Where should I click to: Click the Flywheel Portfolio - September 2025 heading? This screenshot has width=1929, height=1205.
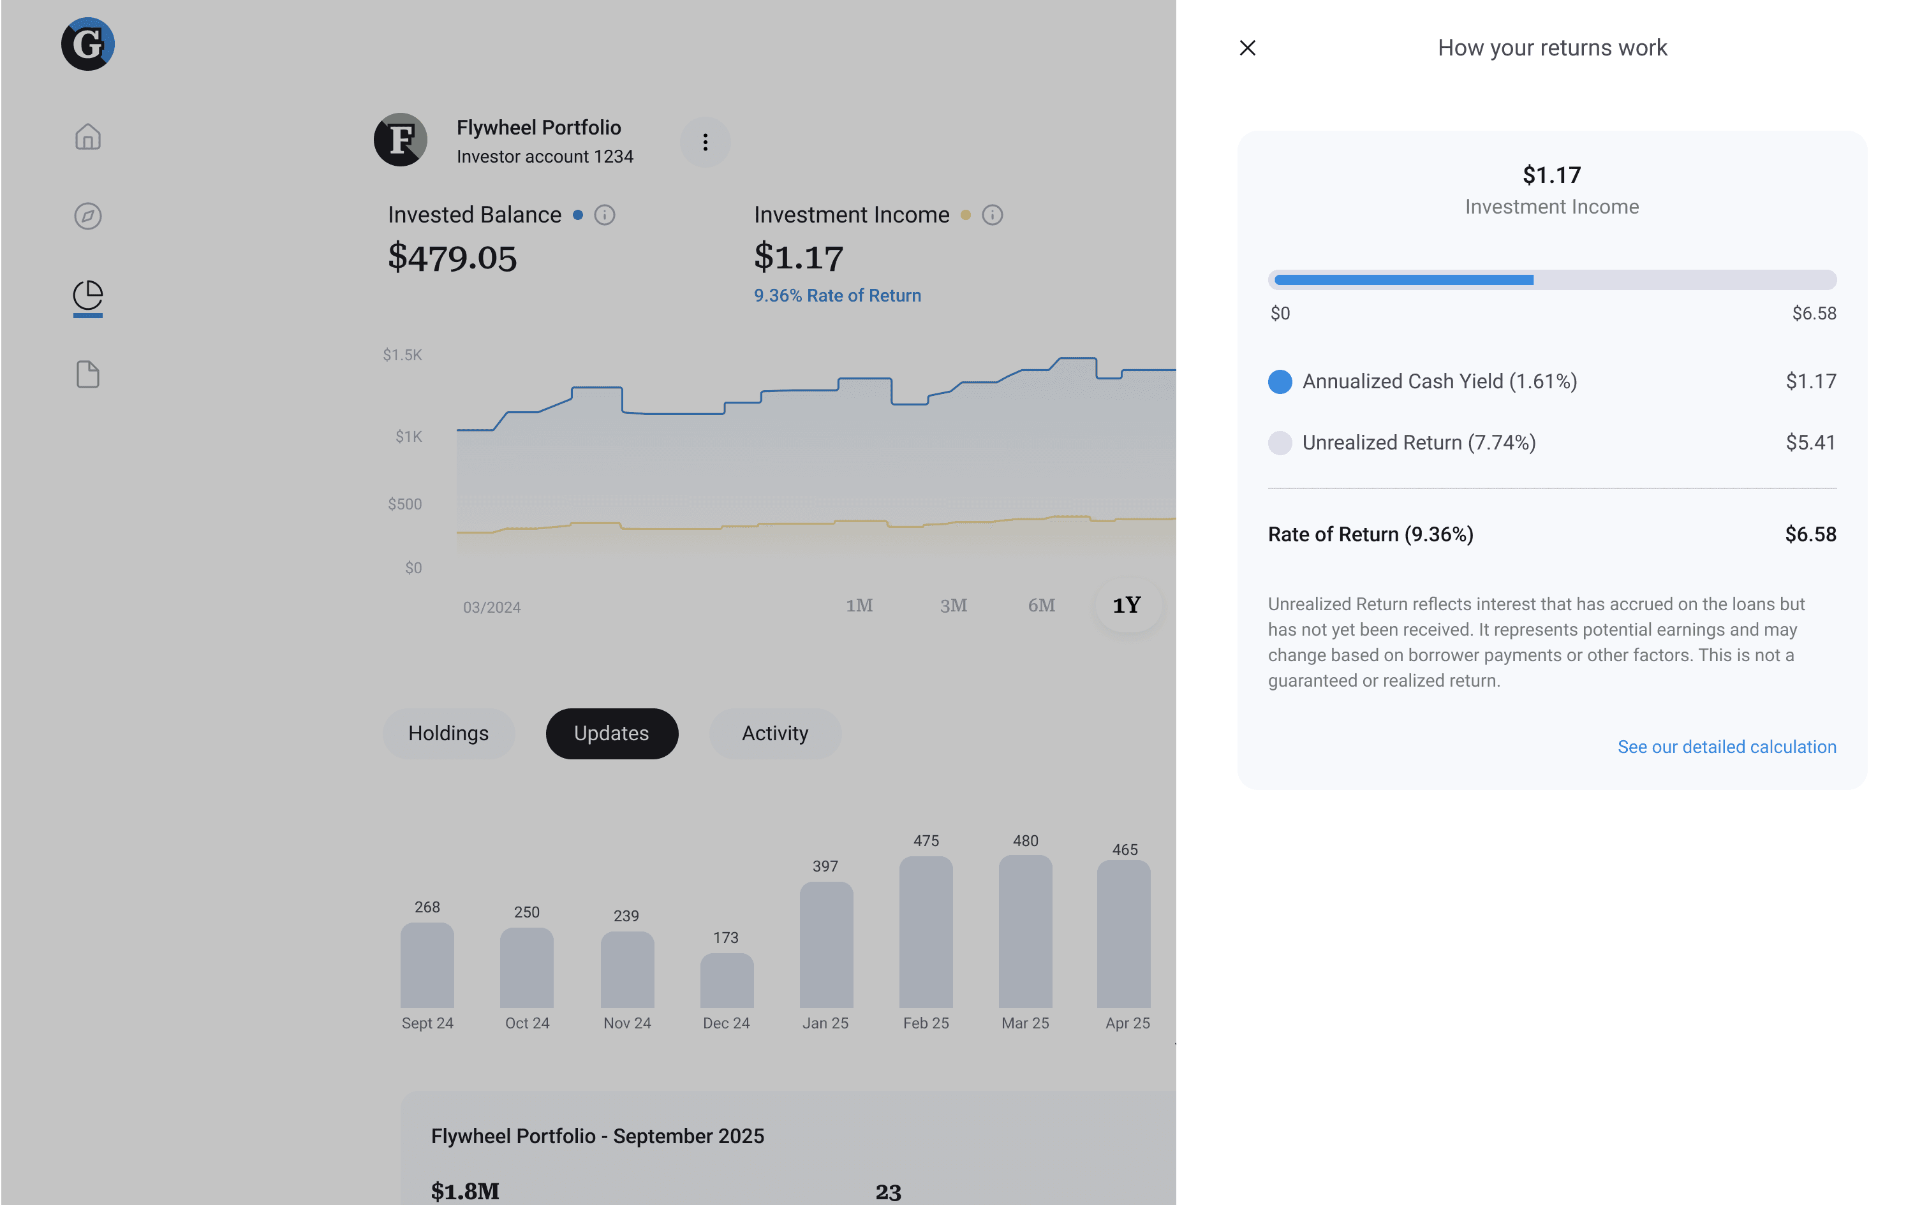coord(597,1136)
